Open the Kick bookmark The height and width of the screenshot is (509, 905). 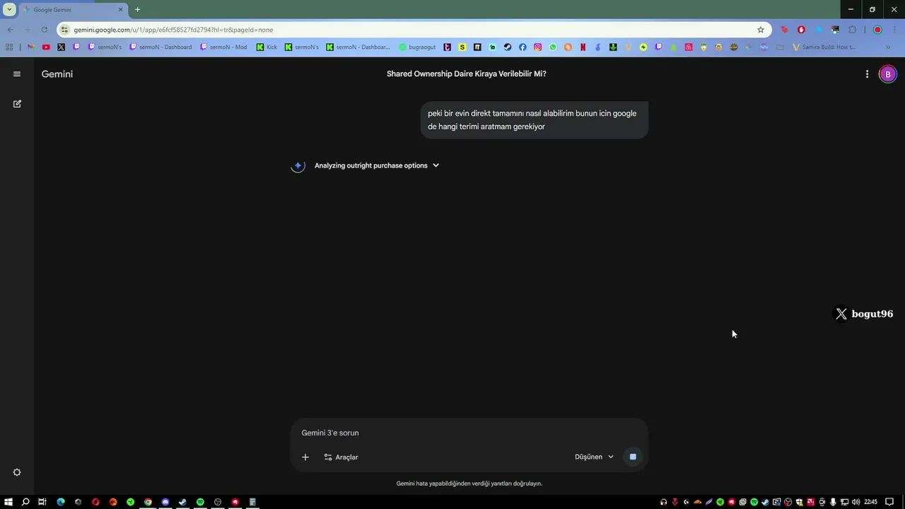[x=267, y=47]
